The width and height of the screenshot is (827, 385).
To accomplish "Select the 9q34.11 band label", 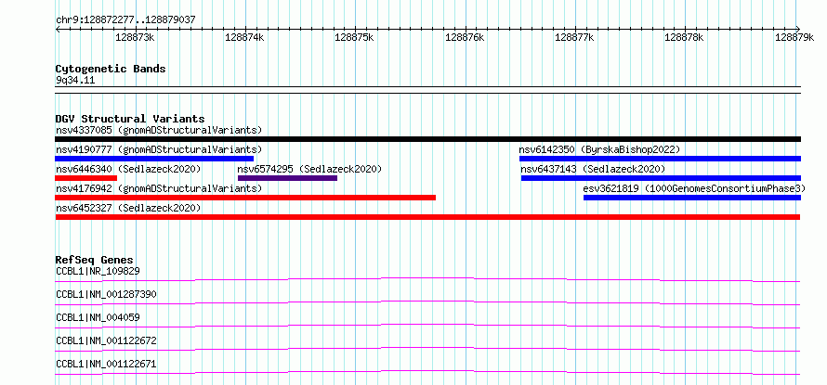I will pos(75,81).
